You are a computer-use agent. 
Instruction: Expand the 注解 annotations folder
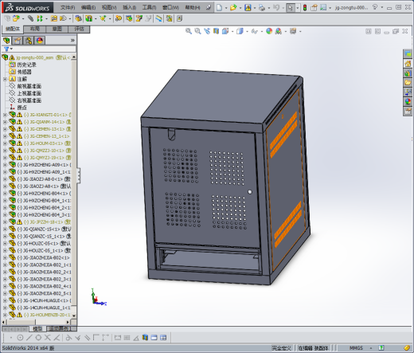(x=5, y=79)
